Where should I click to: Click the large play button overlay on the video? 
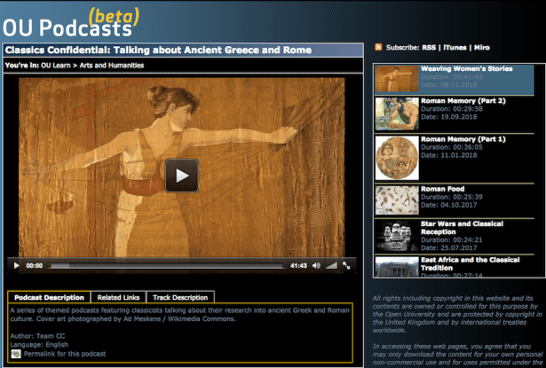182,175
